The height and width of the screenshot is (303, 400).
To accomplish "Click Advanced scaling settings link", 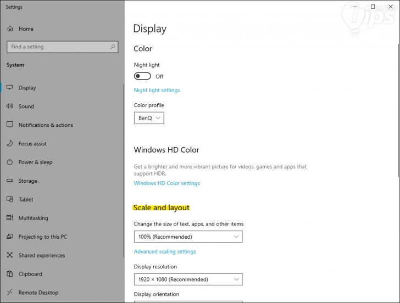I will (165, 251).
